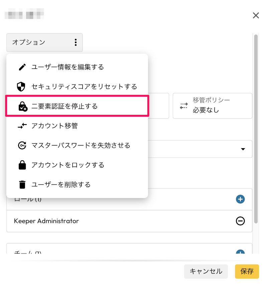Screen dimensions: 266x289
Task: Click the transfer arrows icon beside アカウント移管
Action: [x=22, y=126]
